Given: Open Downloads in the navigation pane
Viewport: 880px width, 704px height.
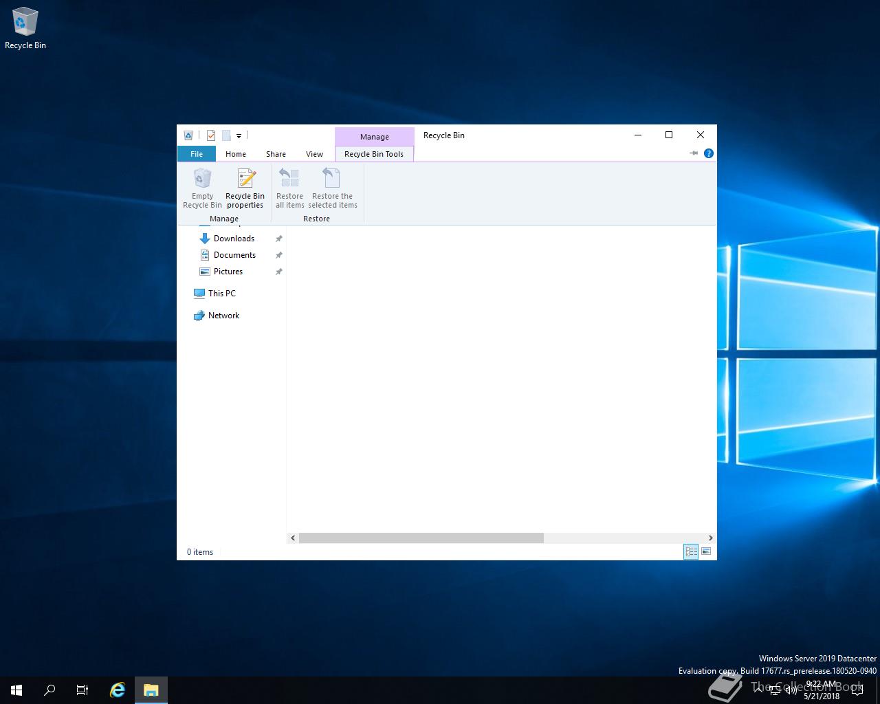Looking at the screenshot, I should [x=234, y=239].
